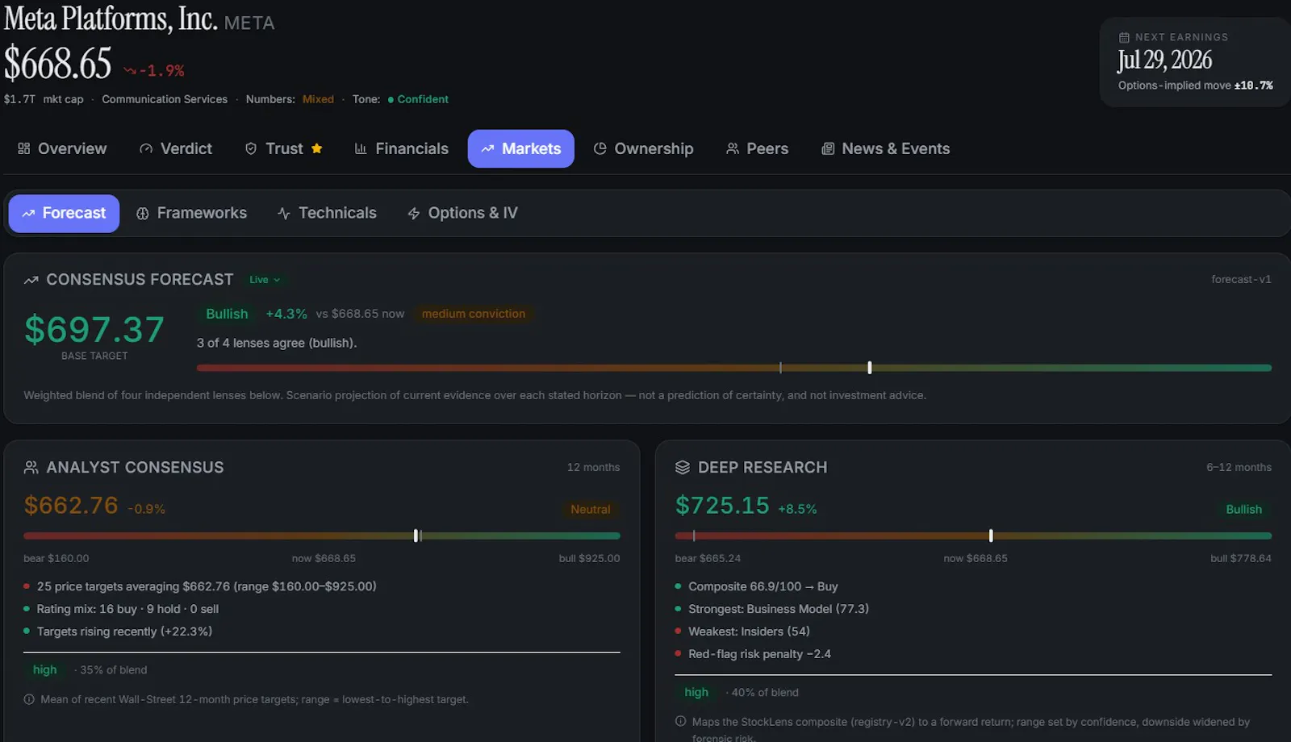
Task: Switch to the Technicals sub-tab
Action: [x=327, y=213]
